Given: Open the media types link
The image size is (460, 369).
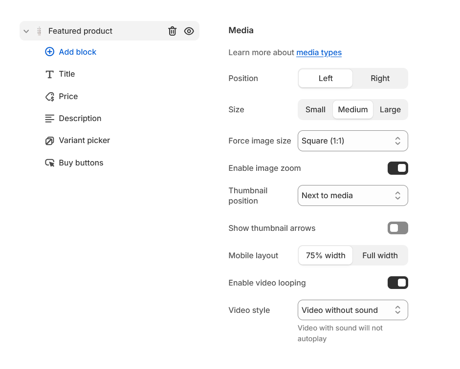Looking at the screenshot, I should coord(319,52).
